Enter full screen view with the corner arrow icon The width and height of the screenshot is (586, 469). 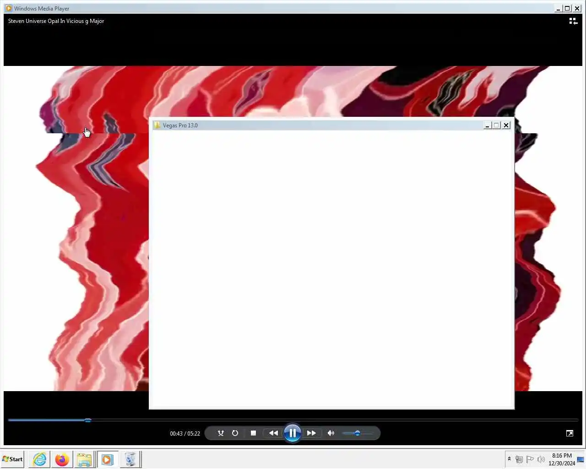tap(570, 433)
